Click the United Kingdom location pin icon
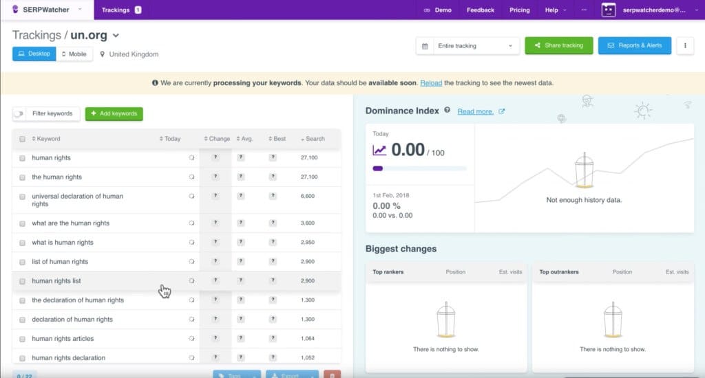Image resolution: width=705 pixels, height=378 pixels. [102, 54]
